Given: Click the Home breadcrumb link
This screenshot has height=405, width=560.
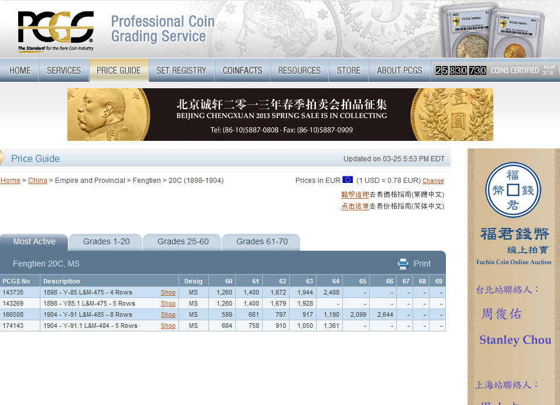Looking at the screenshot, I should tap(11, 181).
